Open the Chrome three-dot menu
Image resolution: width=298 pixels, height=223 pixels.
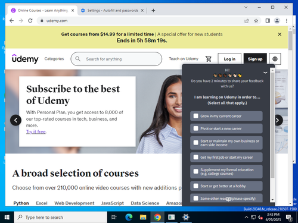click(x=287, y=21)
